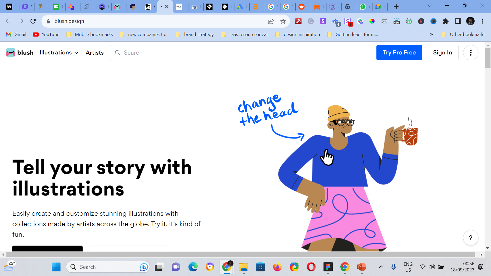491x276 pixels.
Task: Bookmark this page with the star icon
Action: (x=283, y=21)
